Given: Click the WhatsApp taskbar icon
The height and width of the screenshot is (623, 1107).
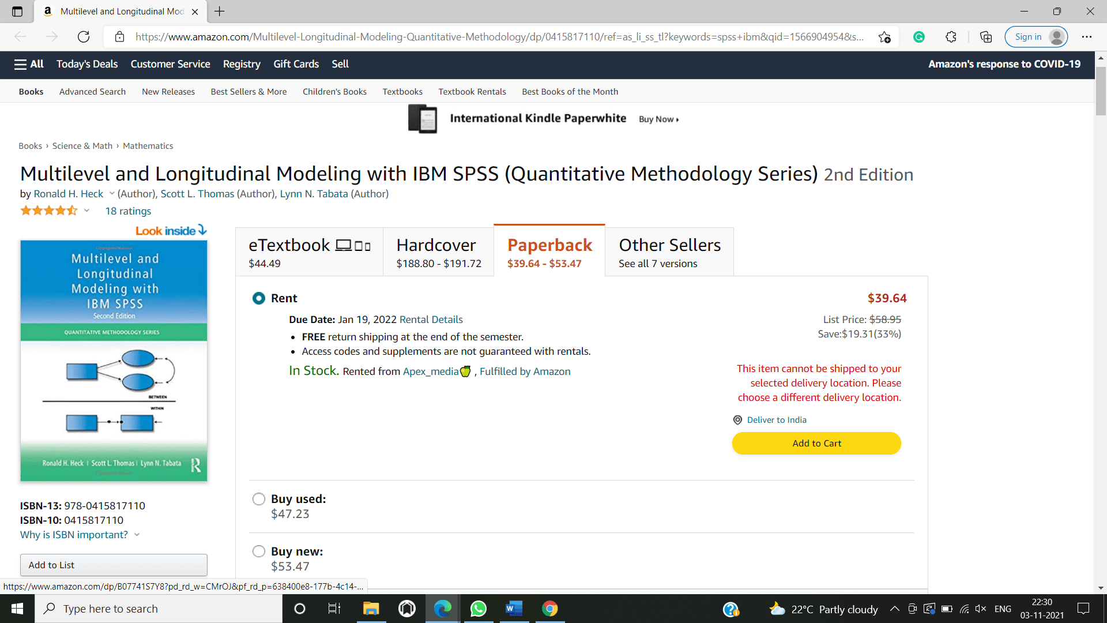Looking at the screenshot, I should [x=478, y=609].
